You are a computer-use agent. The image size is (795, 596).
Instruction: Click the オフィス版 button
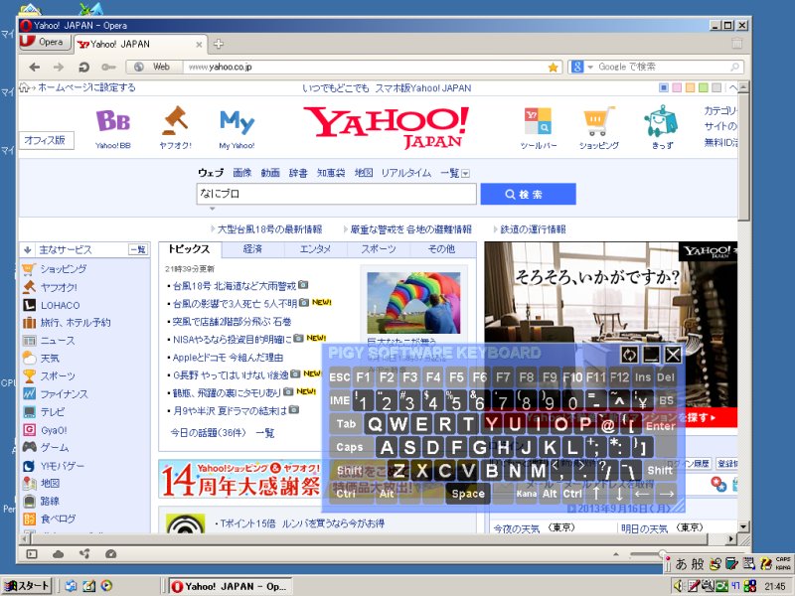click(x=47, y=140)
